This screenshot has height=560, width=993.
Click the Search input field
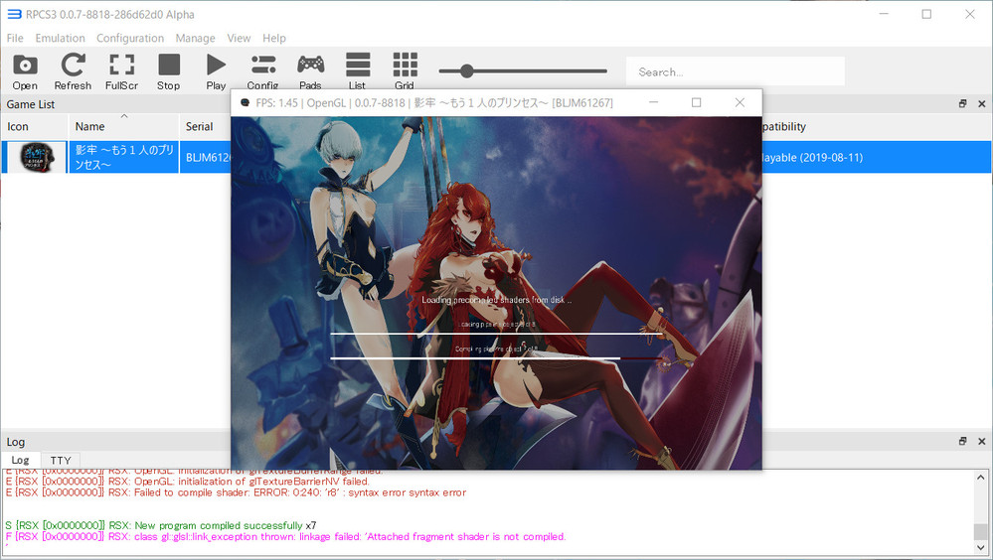point(736,71)
